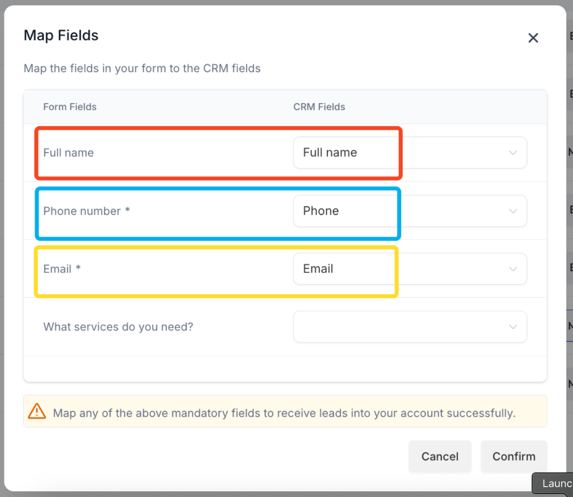Open dropdown for What services do you need

click(x=410, y=327)
